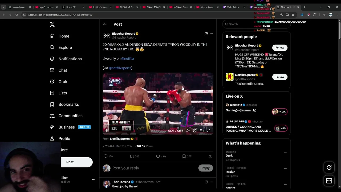This screenshot has height=192, width=341.
Task: Click the X logo in sidebar
Action: (52, 25)
